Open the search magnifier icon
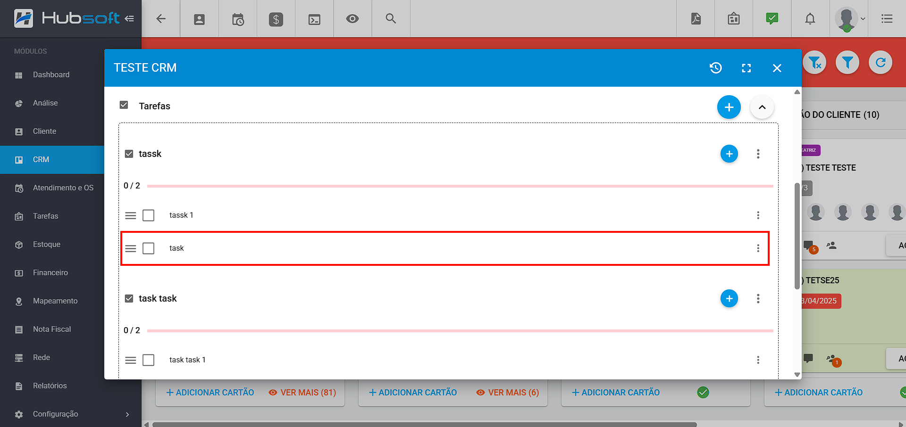Screen dimensions: 906x427 (391, 19)
